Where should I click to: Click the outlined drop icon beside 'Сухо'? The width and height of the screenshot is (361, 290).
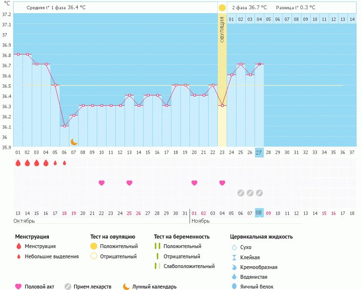[234, 248]
